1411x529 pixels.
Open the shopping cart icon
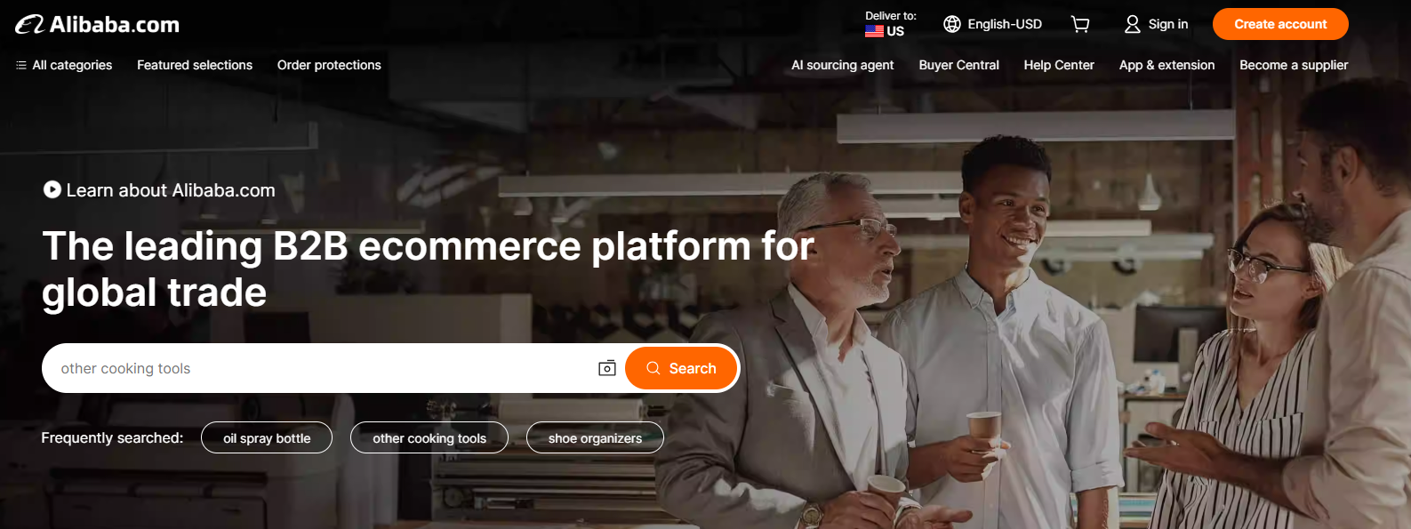[x=1080, y=24]
